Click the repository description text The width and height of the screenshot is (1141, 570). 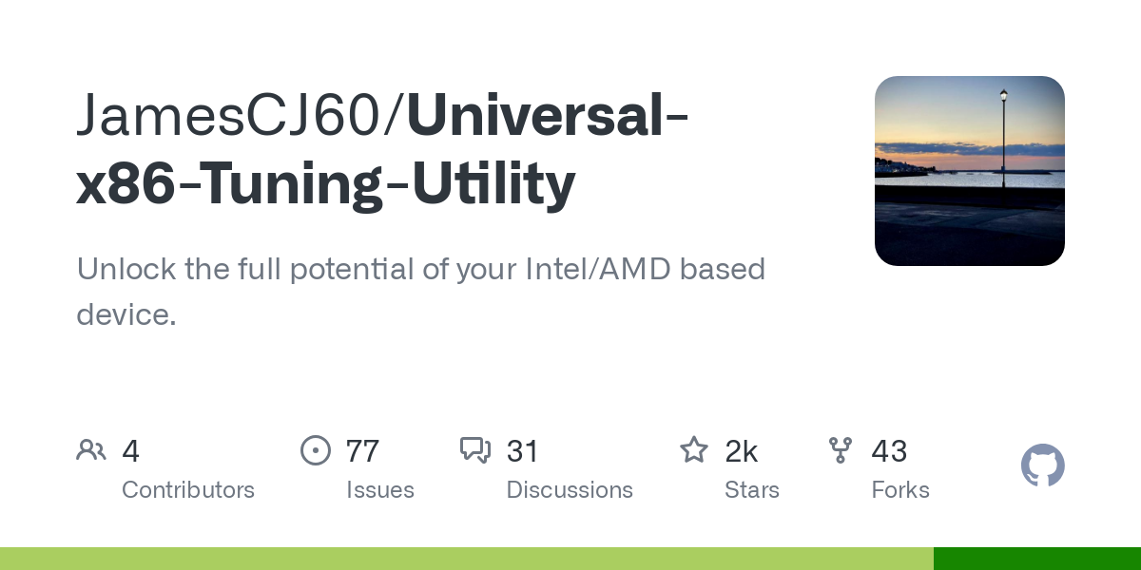pyautogui.click(x=421, y=292)
